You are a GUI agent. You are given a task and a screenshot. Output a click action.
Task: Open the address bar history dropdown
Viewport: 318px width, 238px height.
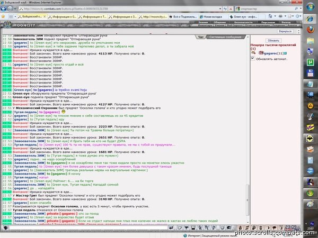pos(220,8)
